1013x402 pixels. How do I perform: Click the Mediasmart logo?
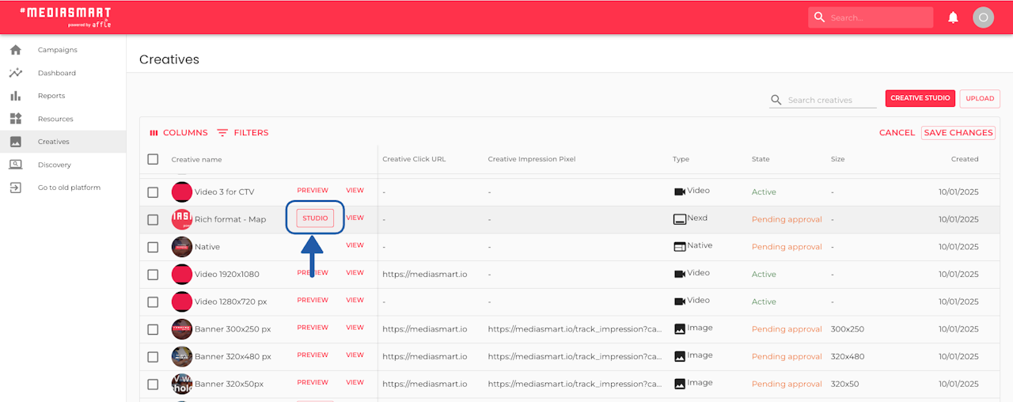coord(66,17)
